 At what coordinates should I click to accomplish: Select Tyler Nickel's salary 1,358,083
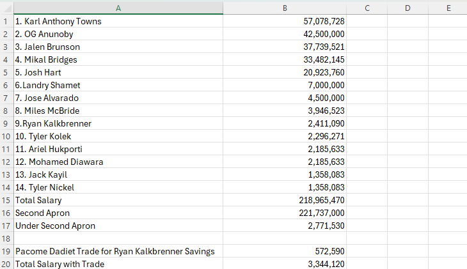coord(285,187)
